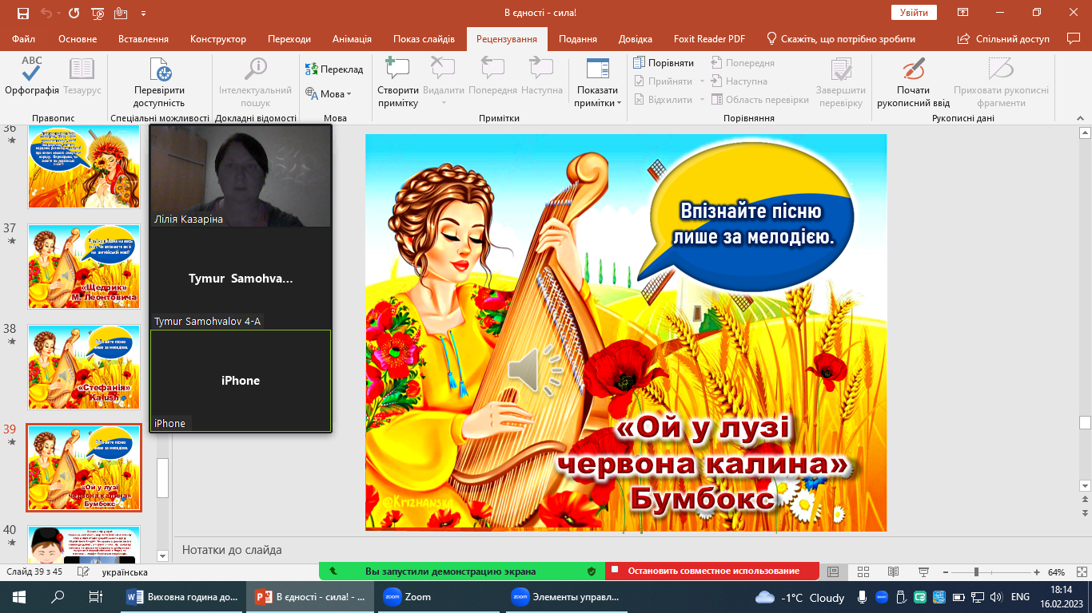Click zoom in plus button
This screenshot has width=1092, height=613.
coord(1037,572)
